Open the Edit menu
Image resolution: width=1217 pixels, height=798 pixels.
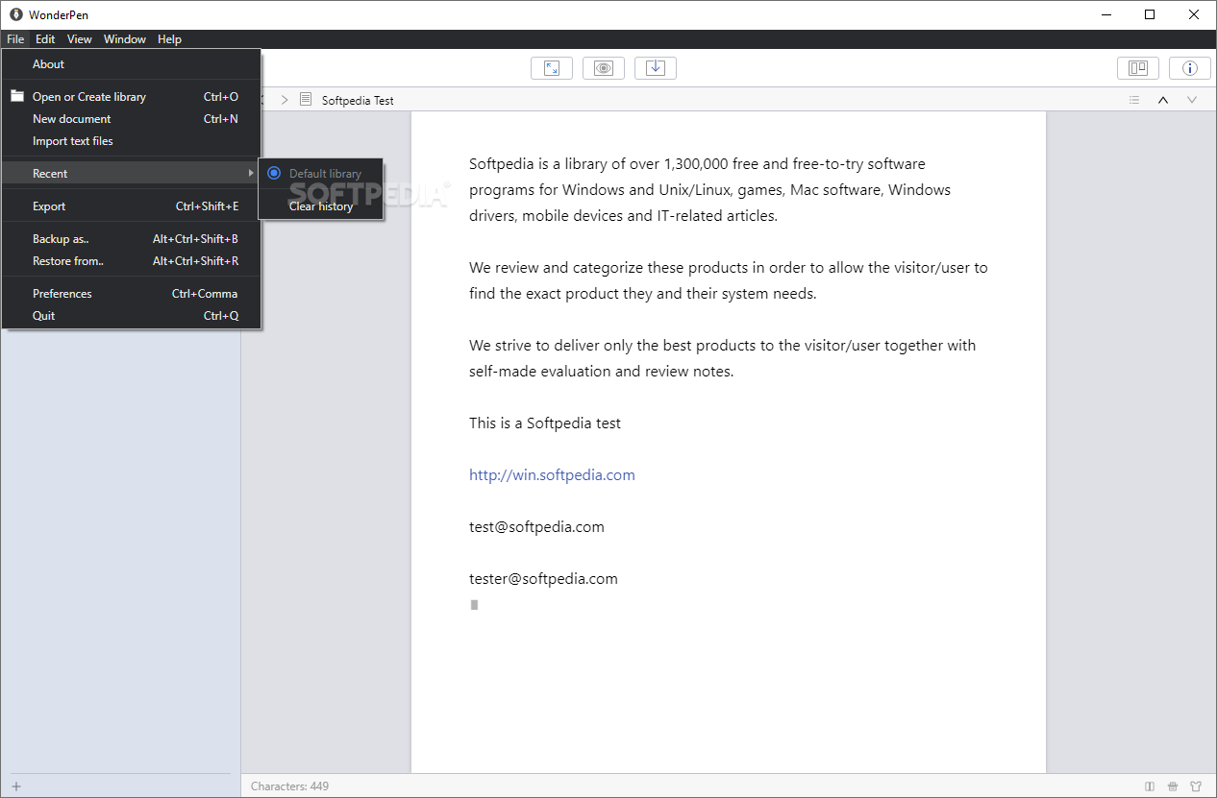pyautogui.click(x=45, y=39)
